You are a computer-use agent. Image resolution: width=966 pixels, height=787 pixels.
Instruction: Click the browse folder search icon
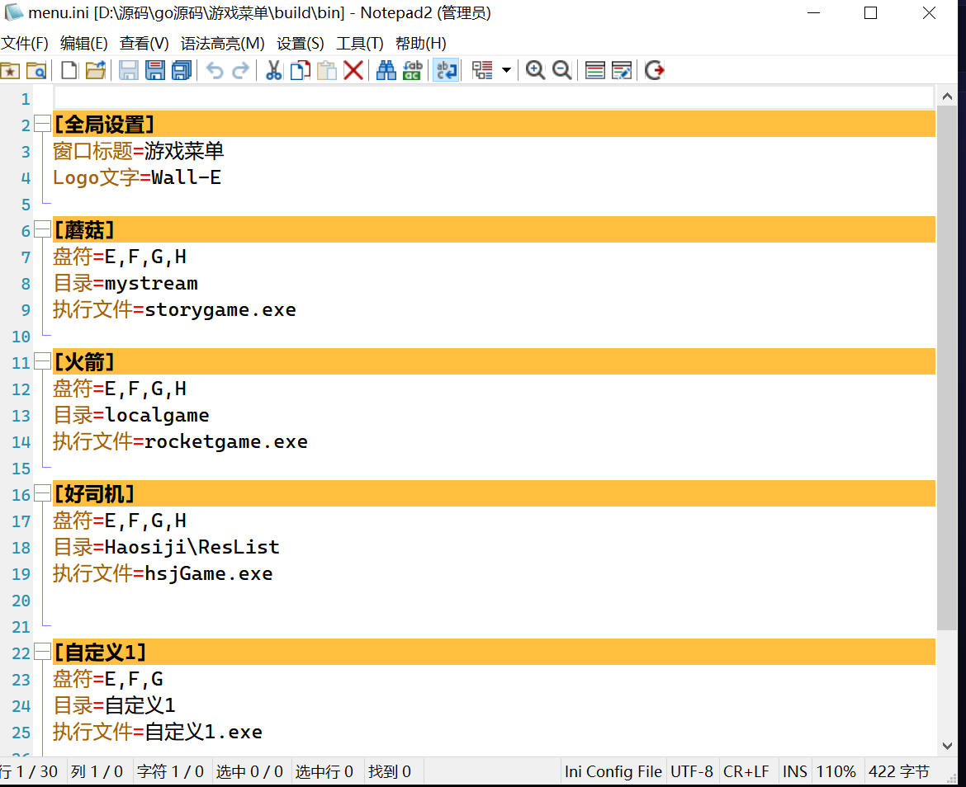(36, 70)
